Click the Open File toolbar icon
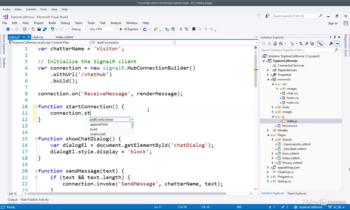 [33, 29]
